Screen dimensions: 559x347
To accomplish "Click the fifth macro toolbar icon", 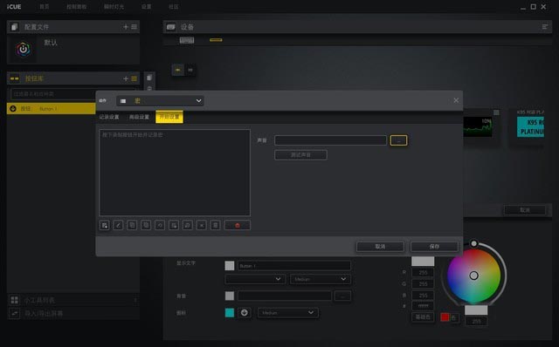I will (160, 225).
